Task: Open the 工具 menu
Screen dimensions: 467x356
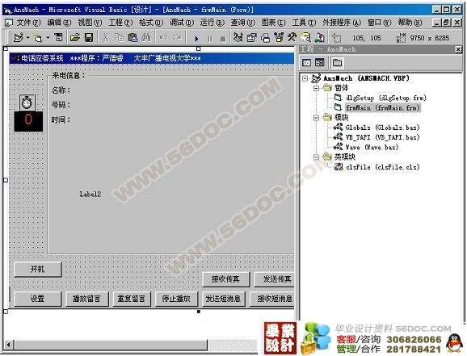Action: [304, 23]
